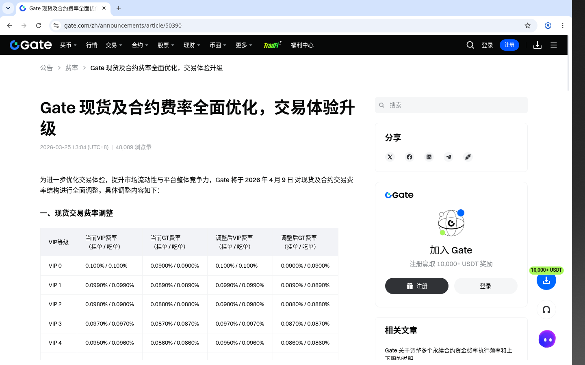Click the VIP 3 row label
Screen dimensions: 585x365
[55, 324]
